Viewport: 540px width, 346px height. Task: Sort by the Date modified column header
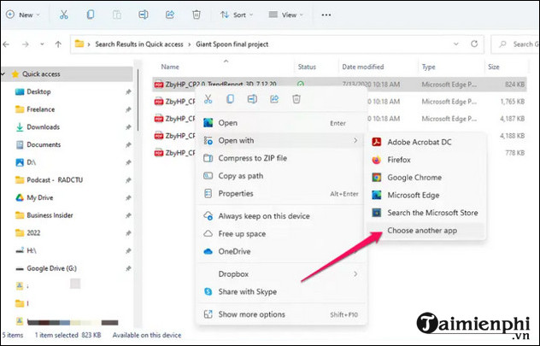[x=362, y=67]
